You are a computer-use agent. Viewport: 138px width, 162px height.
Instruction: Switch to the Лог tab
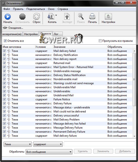pyautogui.click(x=58, y=34)
